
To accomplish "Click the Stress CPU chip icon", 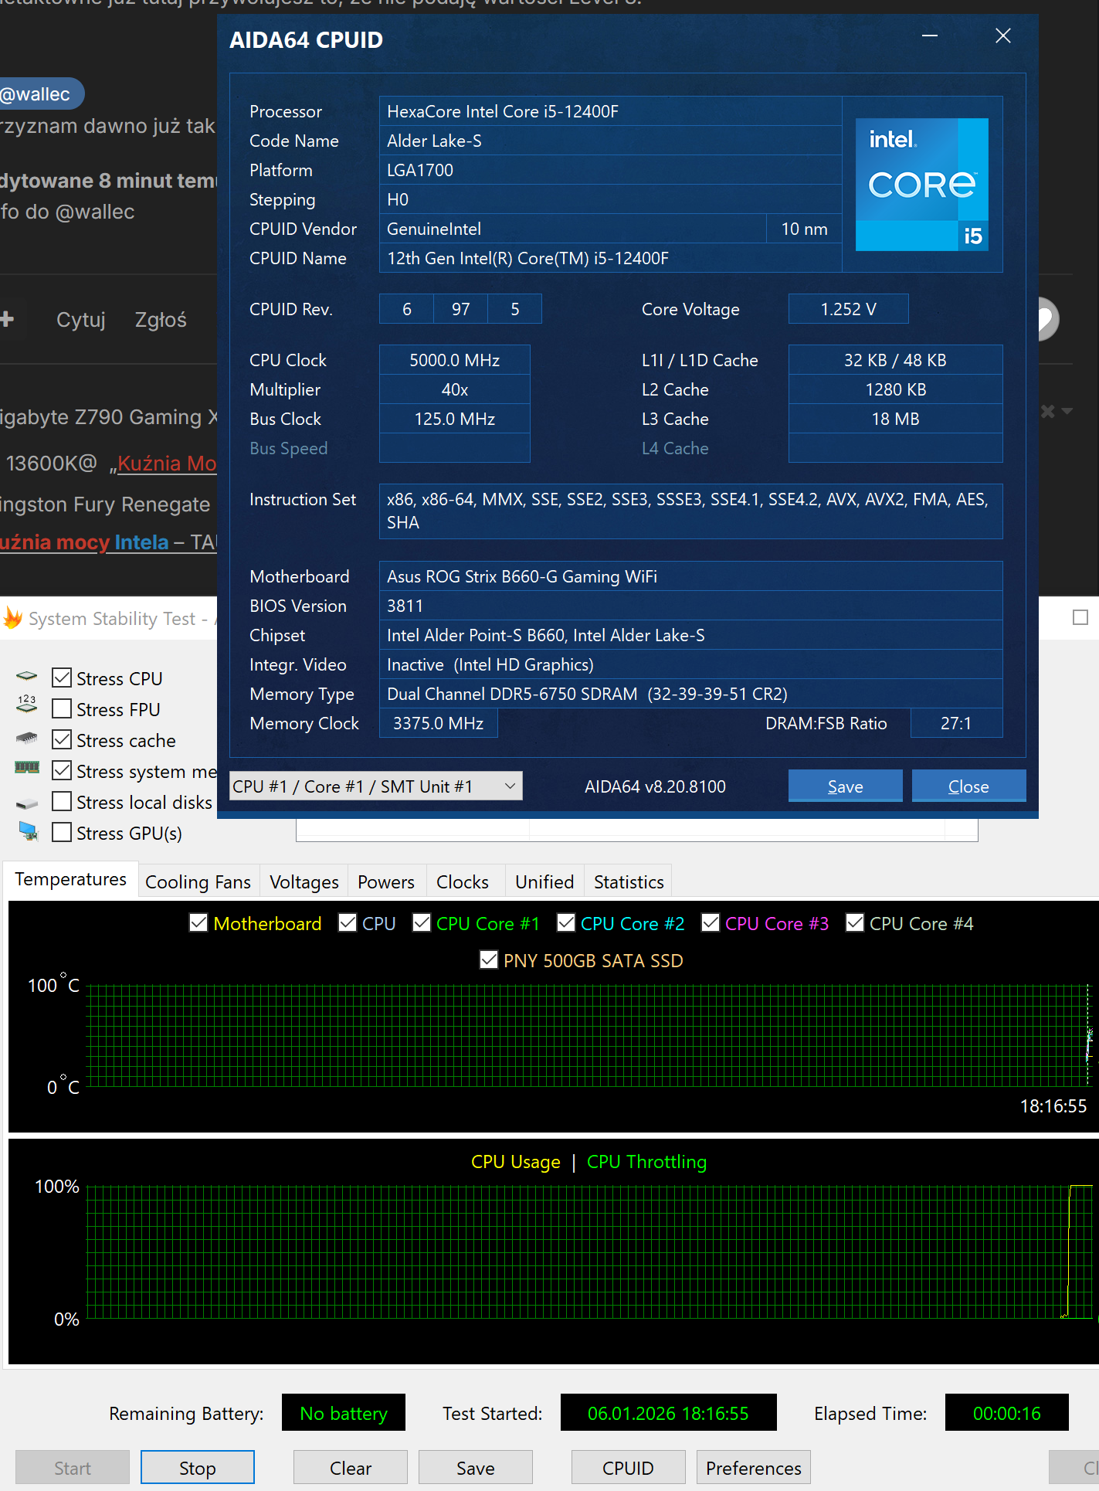I will click(26, 677).
